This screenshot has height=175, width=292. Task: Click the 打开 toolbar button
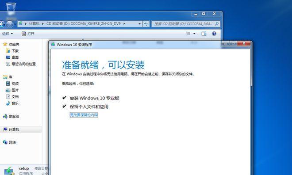pos(28,34)
